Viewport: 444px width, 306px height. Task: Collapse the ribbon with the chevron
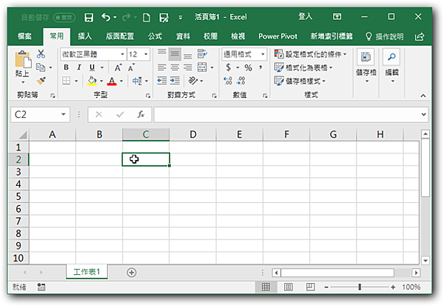pos(423,96)
